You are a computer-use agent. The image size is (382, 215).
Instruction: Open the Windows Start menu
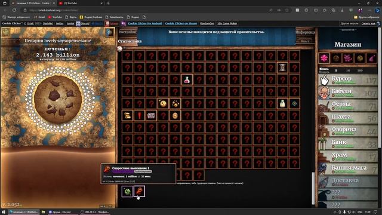tap(4, 212)
